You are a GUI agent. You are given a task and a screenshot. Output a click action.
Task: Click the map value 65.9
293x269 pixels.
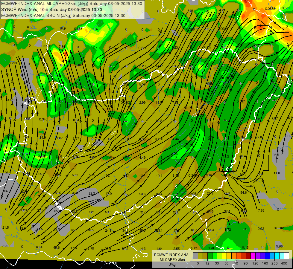[x=57, y=211]
